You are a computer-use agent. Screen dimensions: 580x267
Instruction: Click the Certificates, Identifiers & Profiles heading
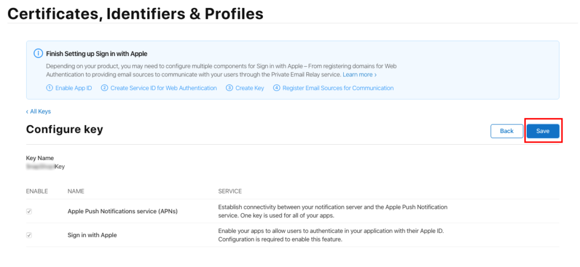coord(135,14)
